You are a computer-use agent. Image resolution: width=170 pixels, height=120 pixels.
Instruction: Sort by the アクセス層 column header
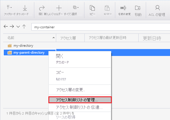click(x=70, y=38)
